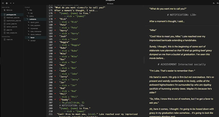This screenshot has height=117, width=219.
Task: Click the ~ nick = "Phil" line
Action: [x=69, y=97]
